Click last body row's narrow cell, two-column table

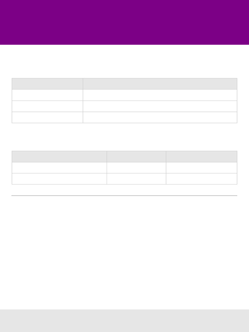click(47, 117)
